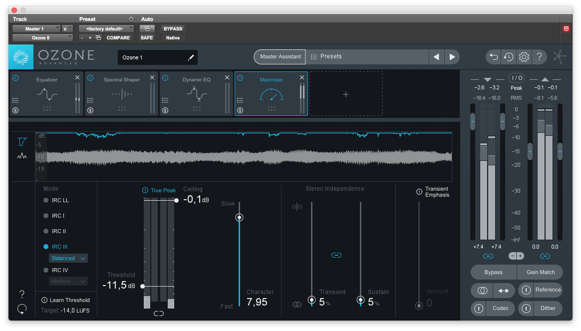Enable Learn Threshold
The height and width of the screenshot is (331, 581).
(x=44, y=300)
